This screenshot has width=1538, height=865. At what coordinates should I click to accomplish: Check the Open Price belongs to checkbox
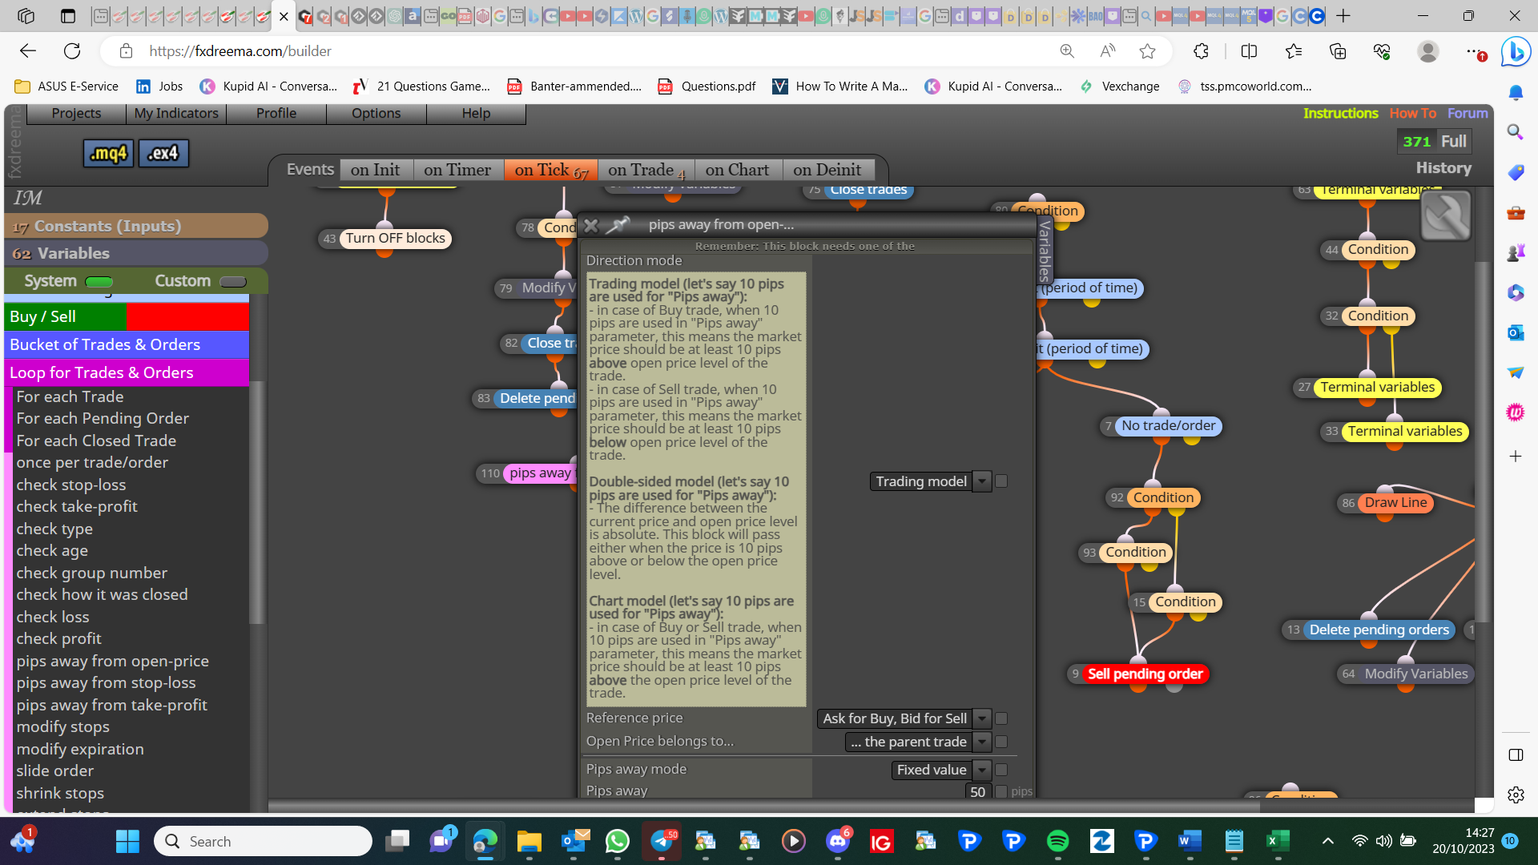pos(1001,742)
